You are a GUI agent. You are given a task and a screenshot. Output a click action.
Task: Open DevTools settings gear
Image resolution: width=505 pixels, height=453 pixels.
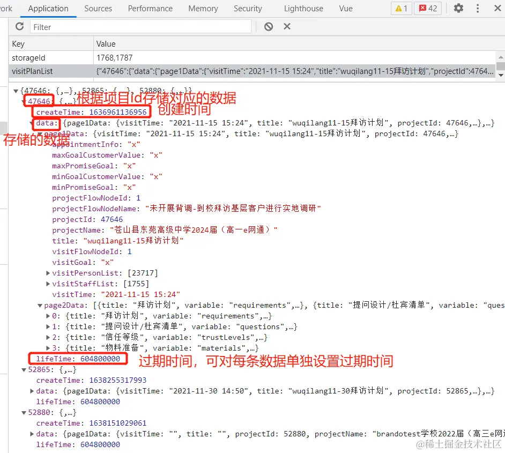click(x=458, y=8)
